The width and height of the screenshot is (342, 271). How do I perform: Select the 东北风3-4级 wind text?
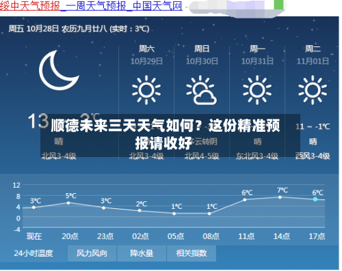tap(257, 156)
